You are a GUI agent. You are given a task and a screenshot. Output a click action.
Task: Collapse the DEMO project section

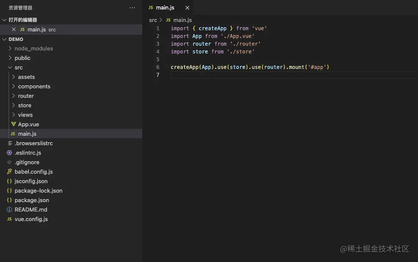[4, 39]
